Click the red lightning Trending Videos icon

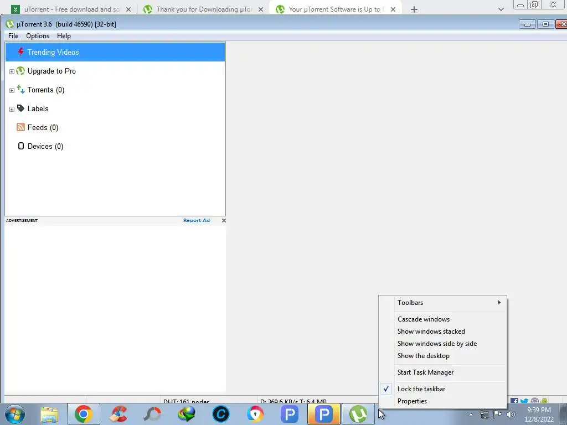coord(20,51)
